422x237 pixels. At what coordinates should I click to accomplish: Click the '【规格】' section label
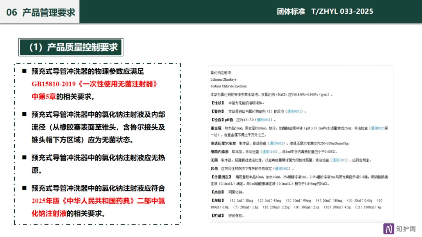tap(218, 200)
